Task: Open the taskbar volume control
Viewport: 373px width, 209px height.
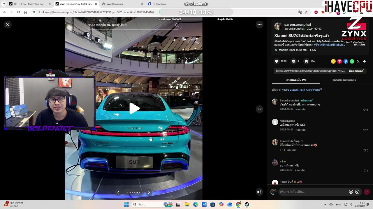Action: point(351,204)
